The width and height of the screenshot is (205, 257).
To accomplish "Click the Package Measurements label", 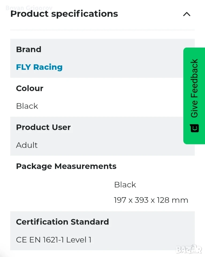I will [66, 166].
